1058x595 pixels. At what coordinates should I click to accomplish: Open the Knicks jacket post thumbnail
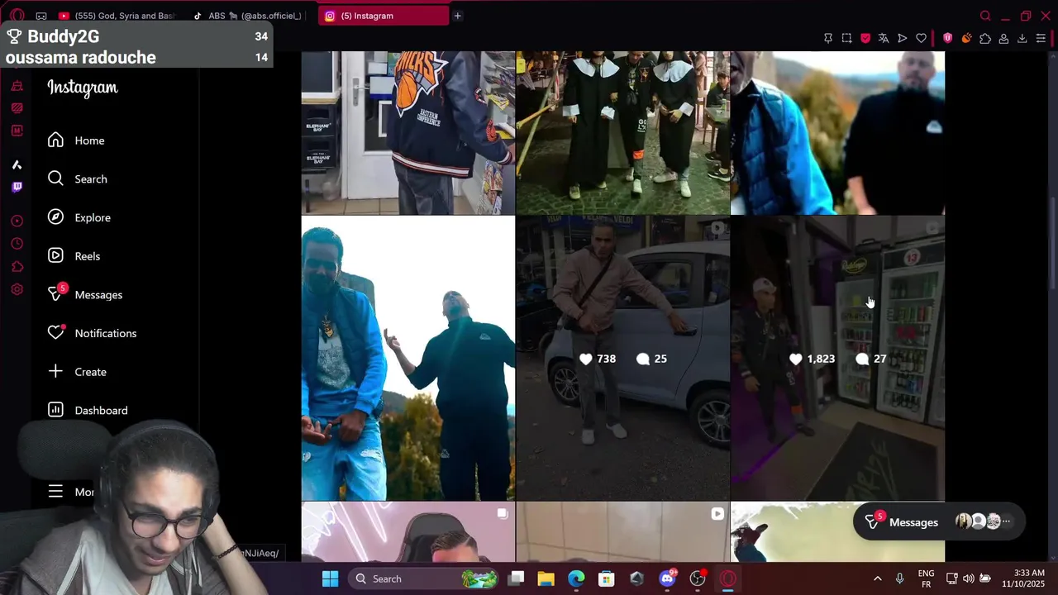(408, 132)
